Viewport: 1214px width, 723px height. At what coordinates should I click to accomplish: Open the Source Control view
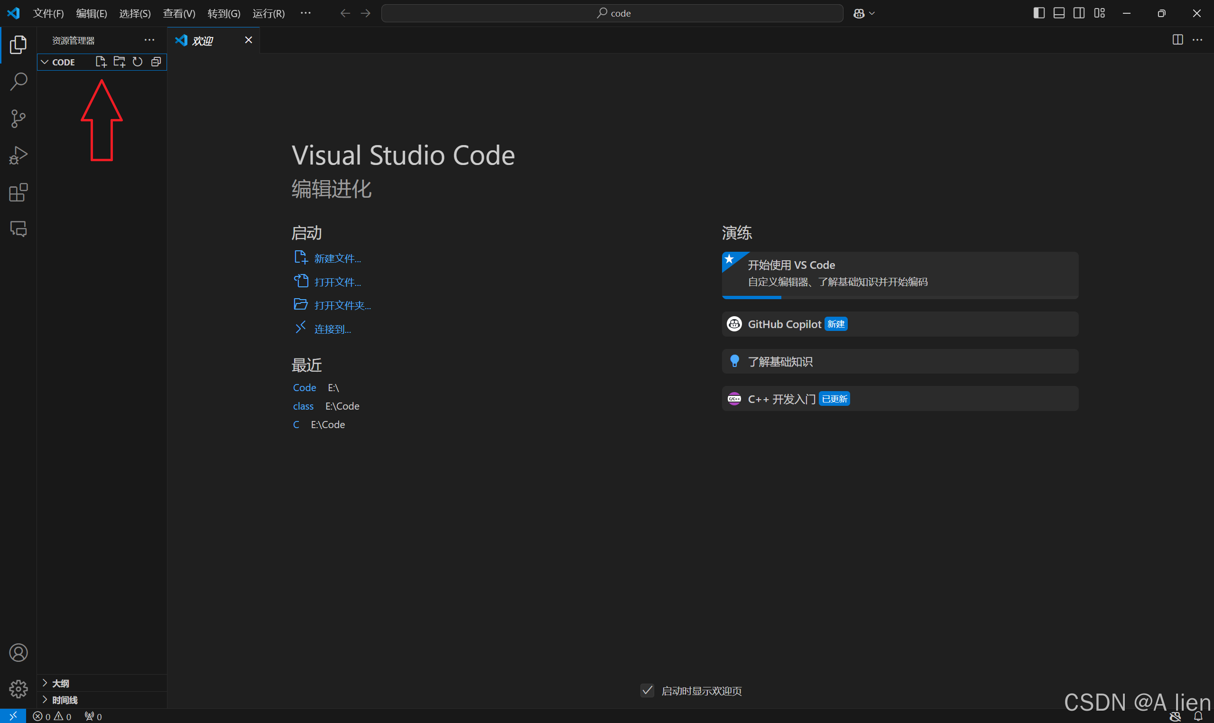[x=19, y=119]
